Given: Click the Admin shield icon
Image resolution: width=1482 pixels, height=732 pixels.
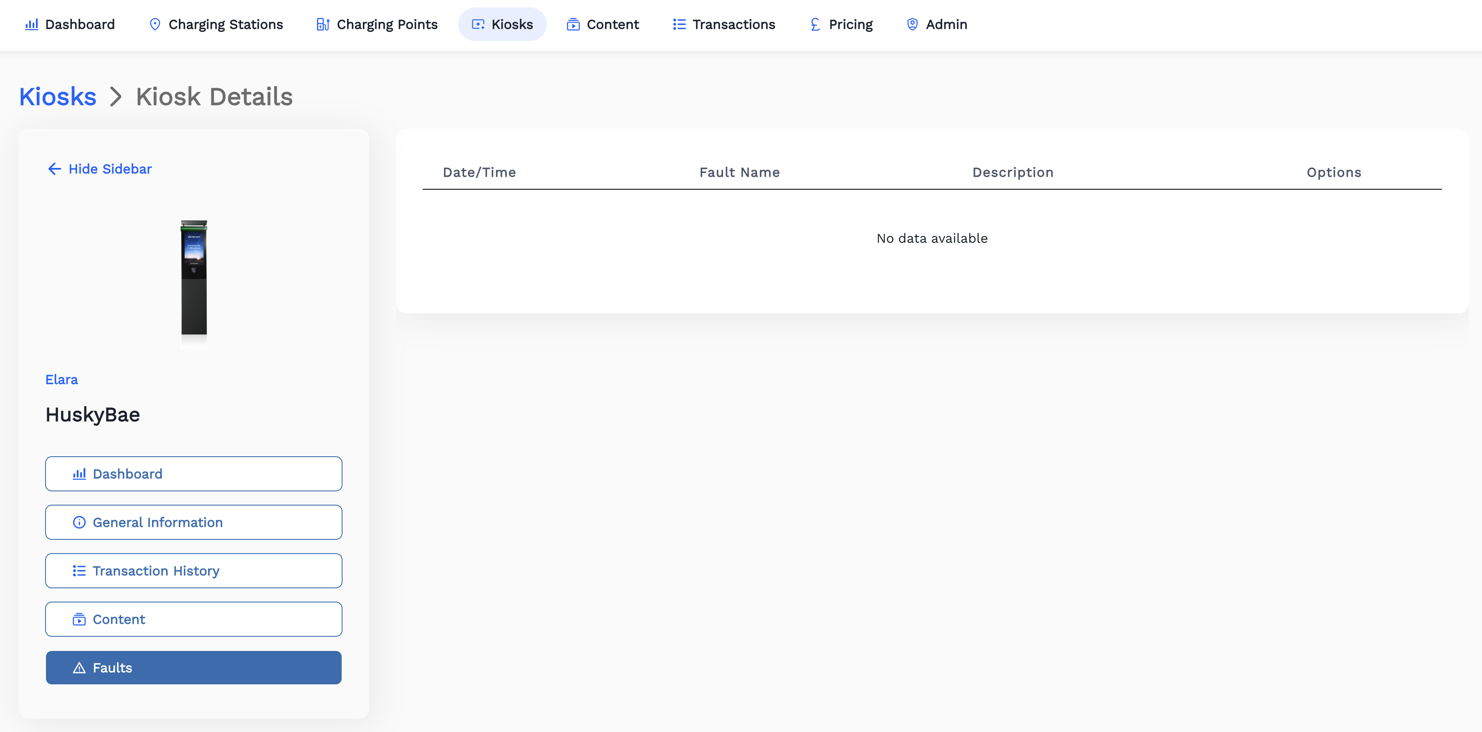Looking at the screenshot, I should pyautogui.click(x=912, y=24).
